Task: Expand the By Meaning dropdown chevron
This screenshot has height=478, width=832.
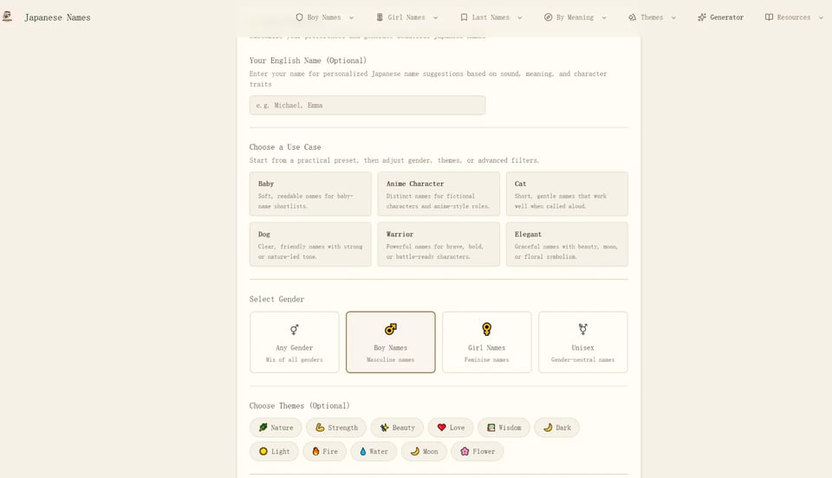Action: [604, 17]
